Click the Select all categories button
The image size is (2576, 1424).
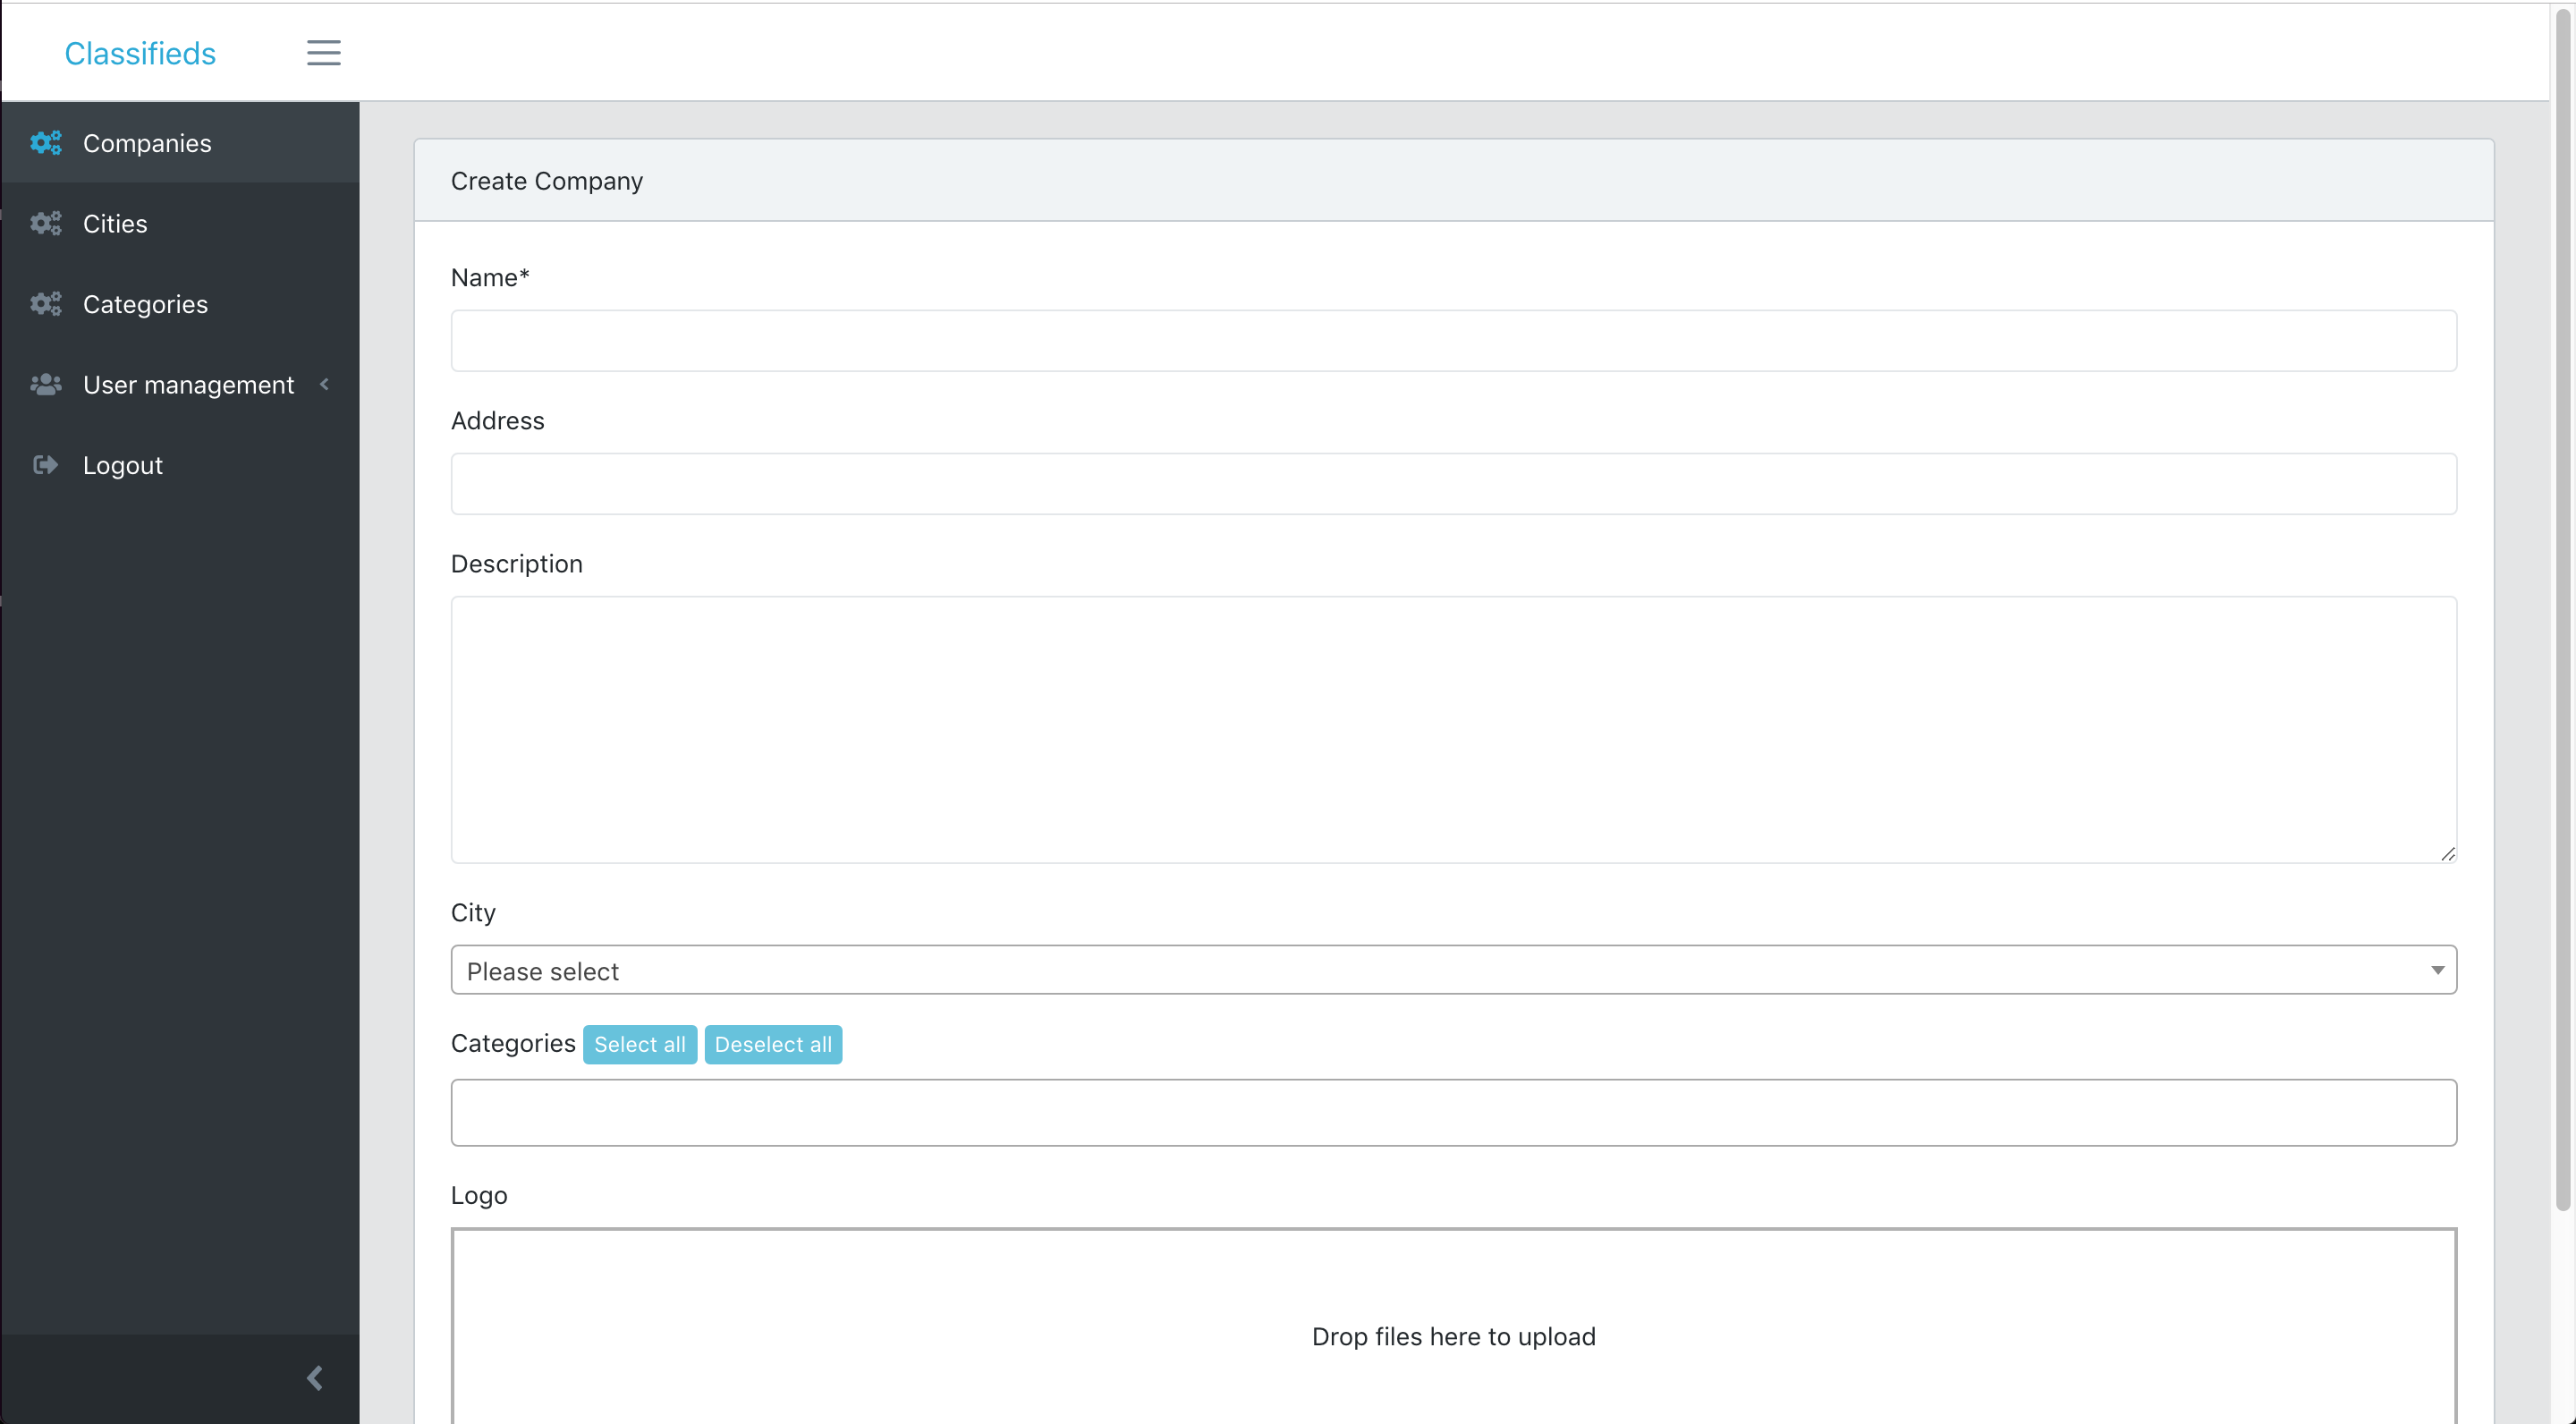639,1044
